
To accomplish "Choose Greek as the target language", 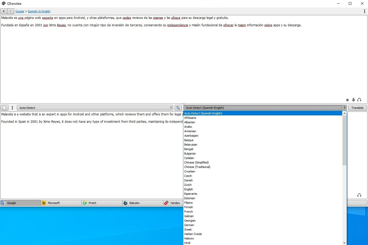I will (x=263, y=229).
